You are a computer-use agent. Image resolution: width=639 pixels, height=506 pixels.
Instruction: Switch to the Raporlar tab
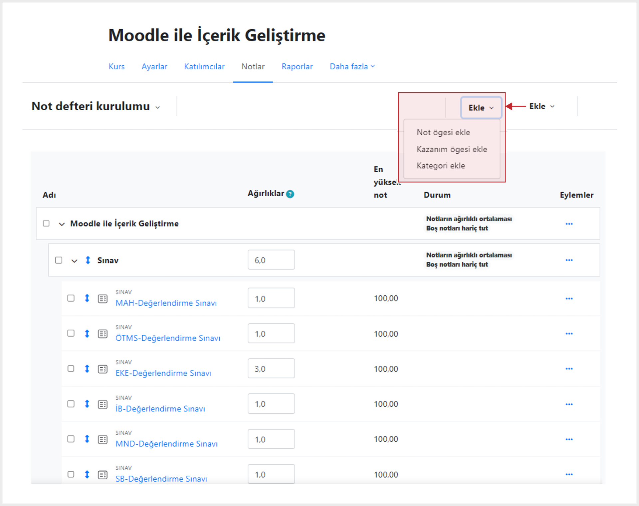coord(297,67)
